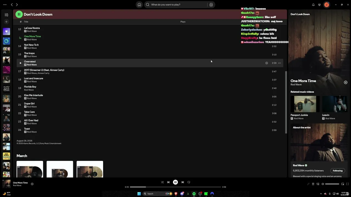The height and width of the screenshot is (197, 351).
Task: Open the notifications bell
Action: pos(313,5)
